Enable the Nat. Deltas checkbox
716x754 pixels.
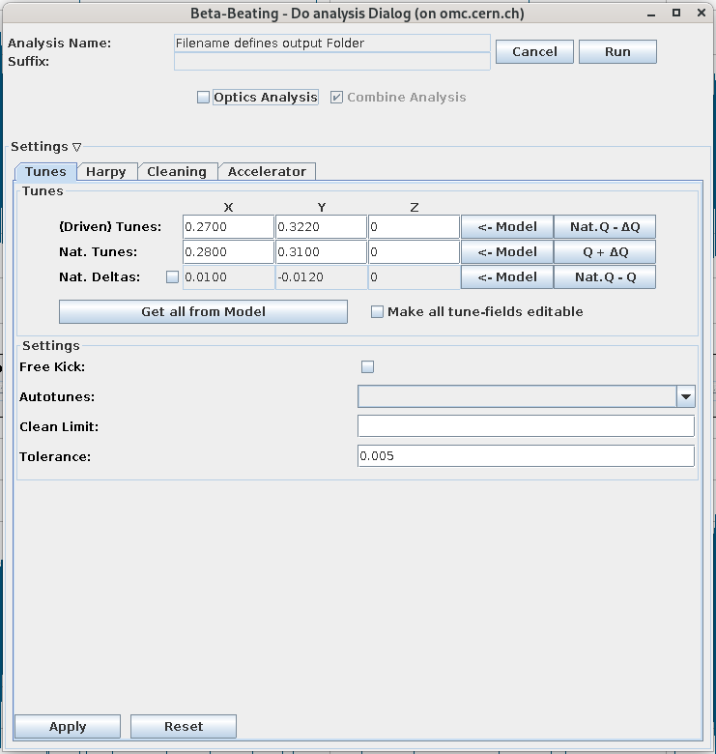pos(172,277)
